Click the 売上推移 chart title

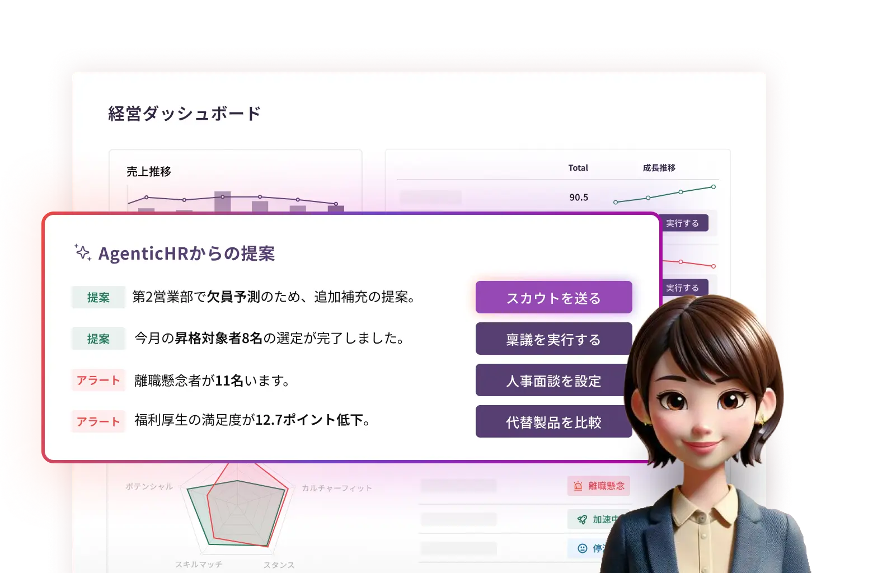(148, 172)
